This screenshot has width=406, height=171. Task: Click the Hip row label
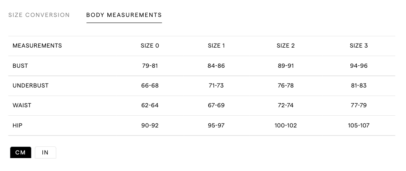(x=17, y=125)
